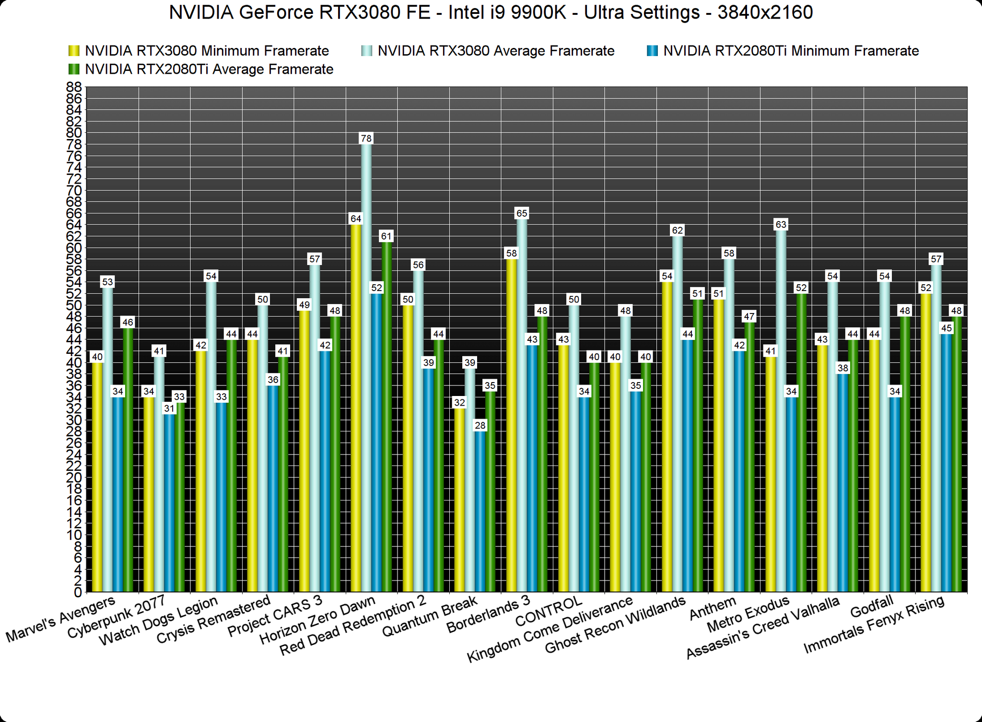This screenshot has height=722, width=982.
Task: Click the yellow RTX3080 Minimum Framerate legend swatch
Action: [74, 51]
